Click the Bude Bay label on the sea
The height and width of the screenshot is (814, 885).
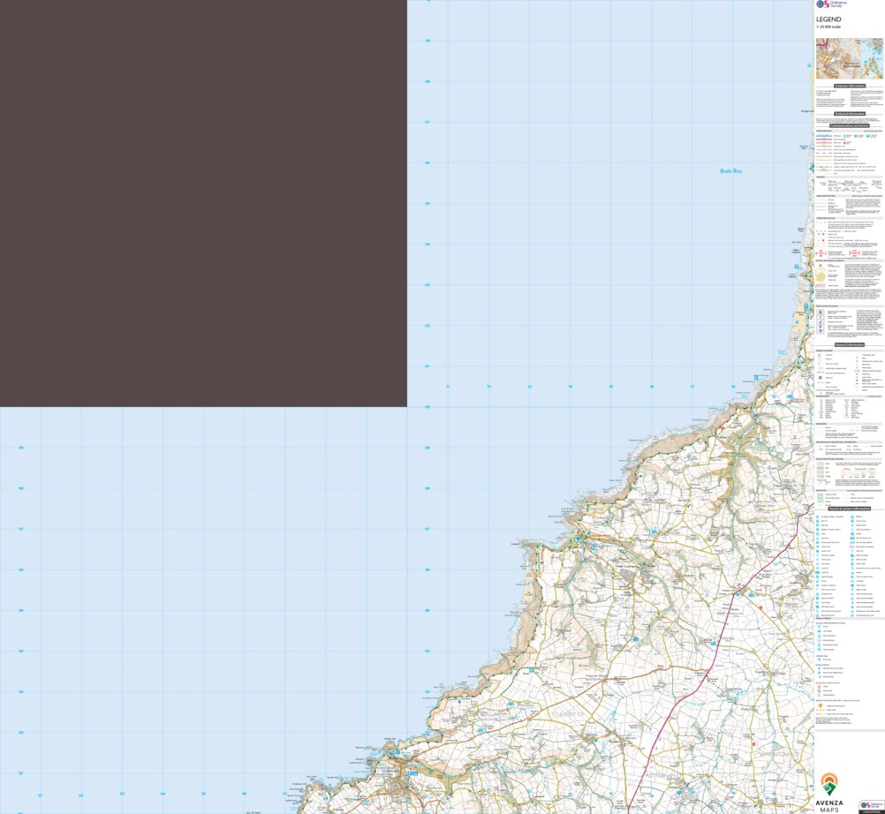(x=731, y=171)
